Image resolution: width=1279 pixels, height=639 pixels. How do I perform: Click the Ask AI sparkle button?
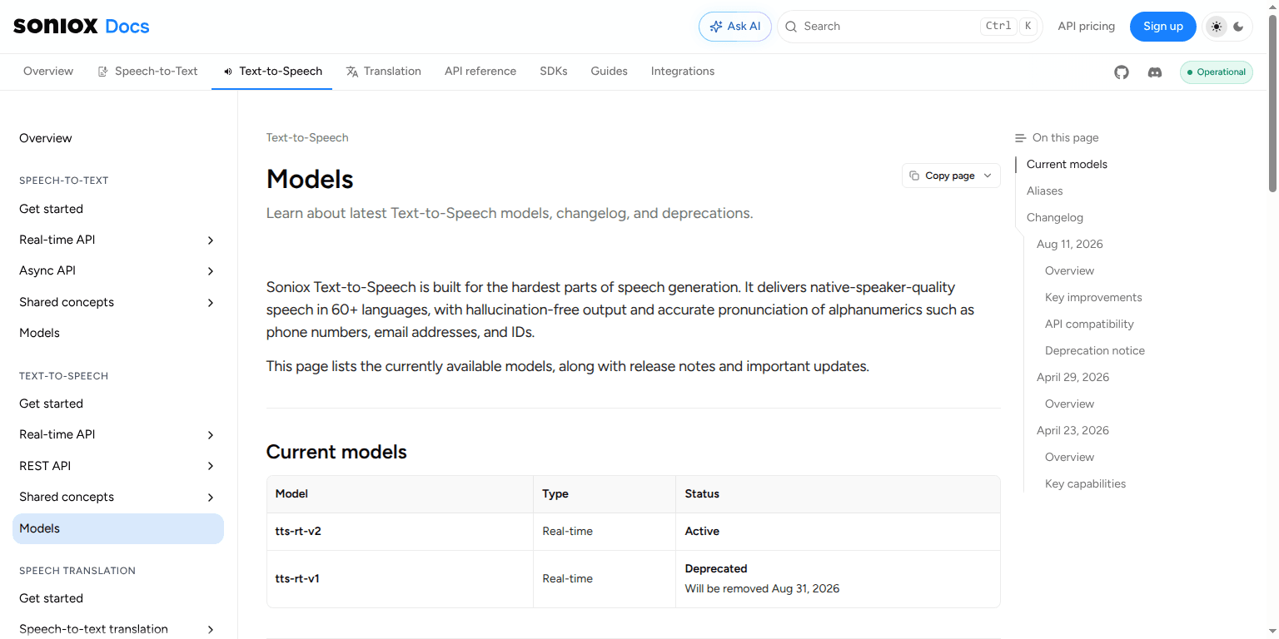(x=735, y=27)
